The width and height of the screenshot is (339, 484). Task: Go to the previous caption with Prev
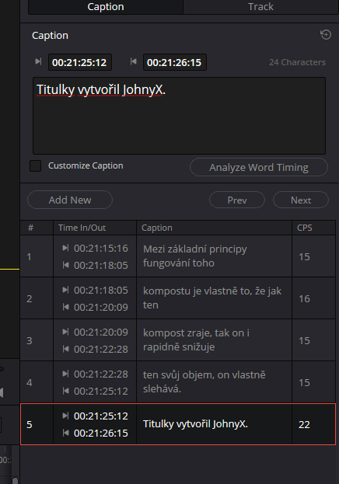tap(237, 200)
